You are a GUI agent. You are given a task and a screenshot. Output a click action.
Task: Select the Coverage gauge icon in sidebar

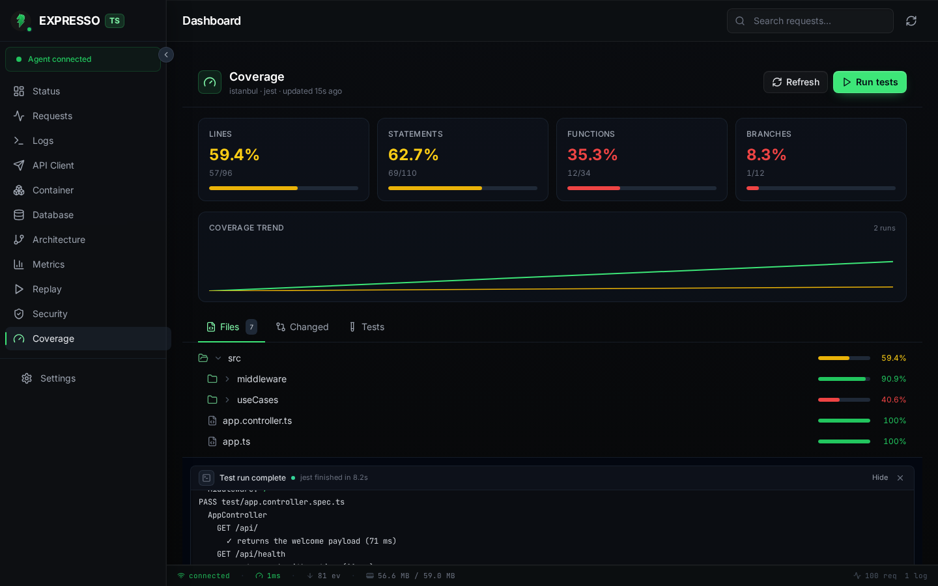tap(19, 339)
